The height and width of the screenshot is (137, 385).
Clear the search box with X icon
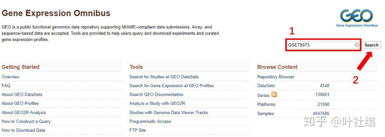357,45
